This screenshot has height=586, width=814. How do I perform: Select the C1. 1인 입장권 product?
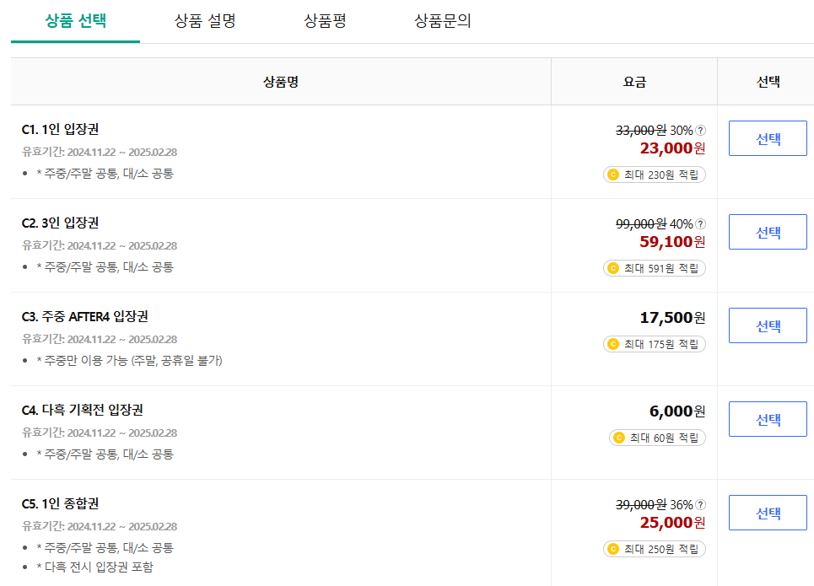(768, 138)
